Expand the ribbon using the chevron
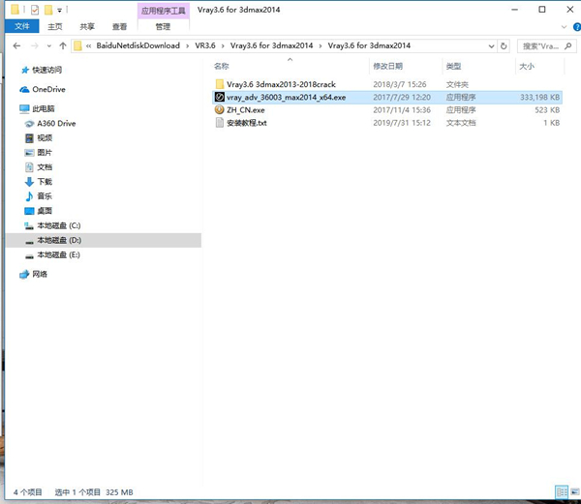The height and width of the screenshot is (504, 581). coord(563,27)
